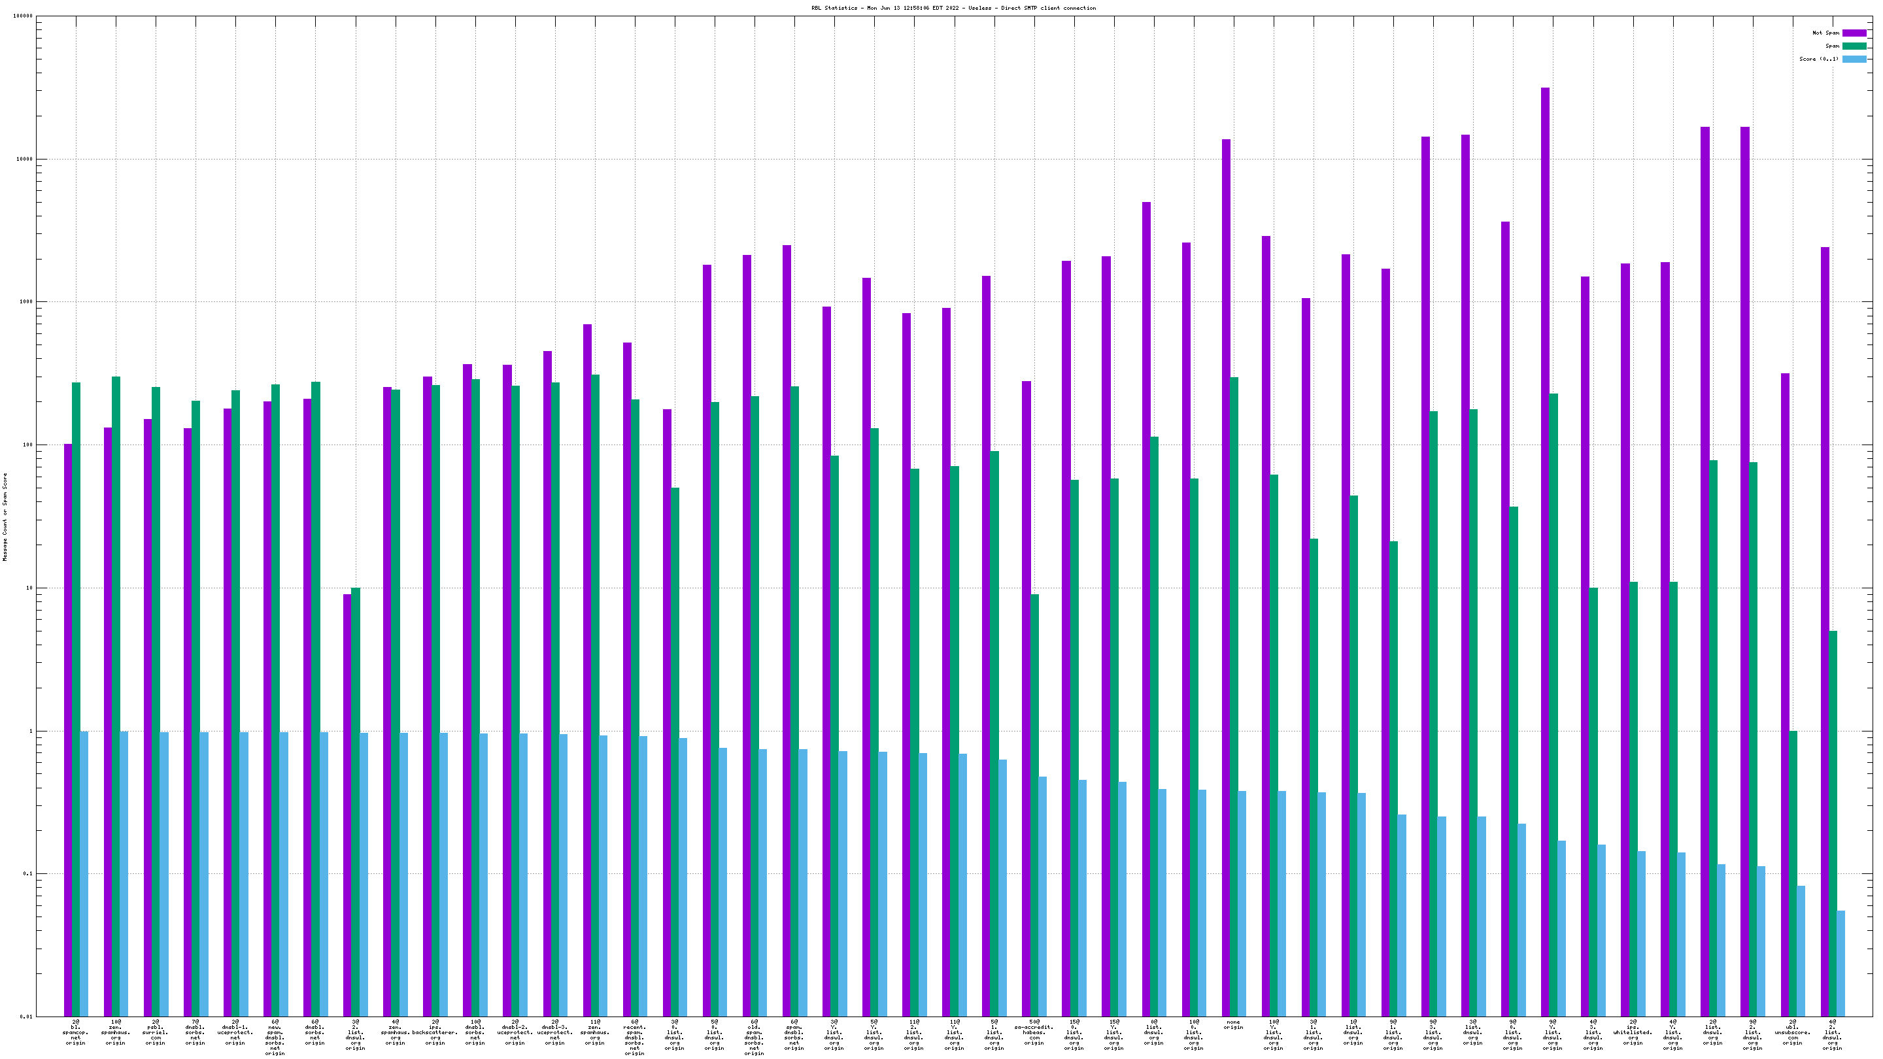Click the ips.whitelisted.org origin axis label
Image resolution: width=1883 pixels, height=1059 pixels.
point(1633,1032)
